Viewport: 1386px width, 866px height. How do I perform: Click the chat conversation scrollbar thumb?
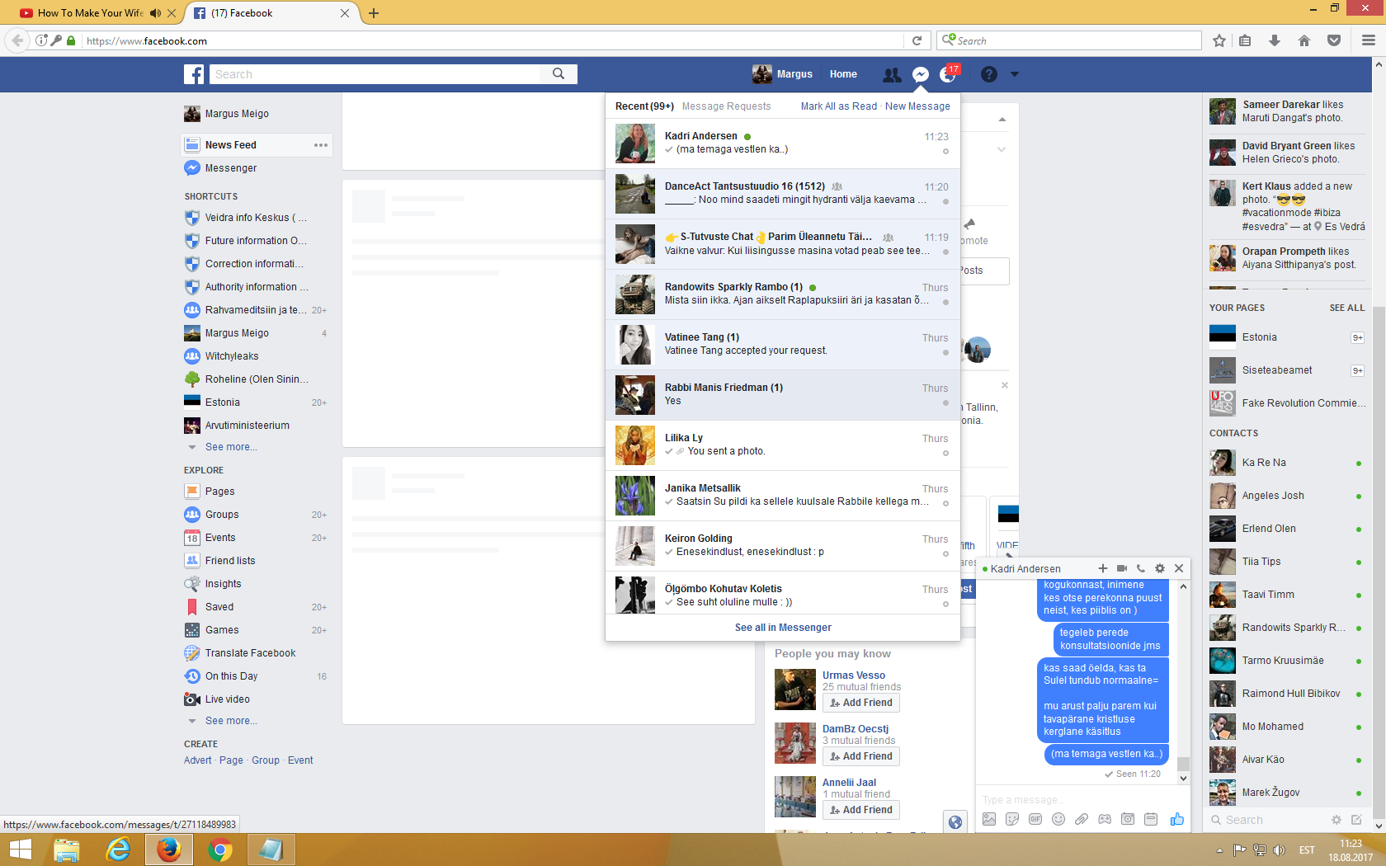click(1183, 763)
